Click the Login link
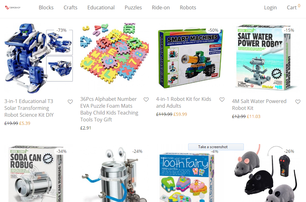Screen dimensions: 306x202 tap(270, 7)
